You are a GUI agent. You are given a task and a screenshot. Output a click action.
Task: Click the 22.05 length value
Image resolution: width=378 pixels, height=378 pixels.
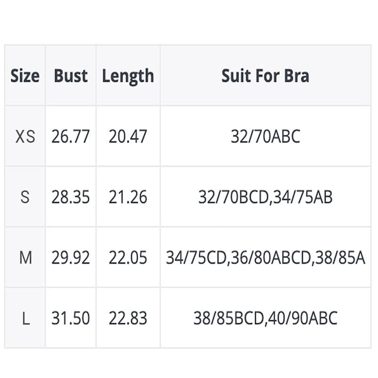pos(128,257)
